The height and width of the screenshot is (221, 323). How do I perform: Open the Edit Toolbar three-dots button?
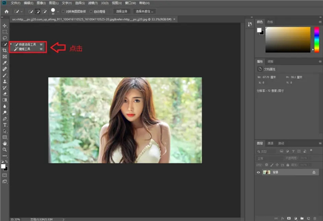click(x=4, y=156)
